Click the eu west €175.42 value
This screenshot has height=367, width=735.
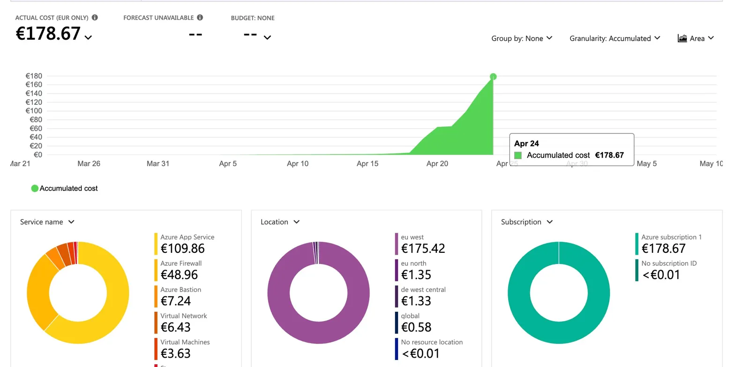(423, 249)
